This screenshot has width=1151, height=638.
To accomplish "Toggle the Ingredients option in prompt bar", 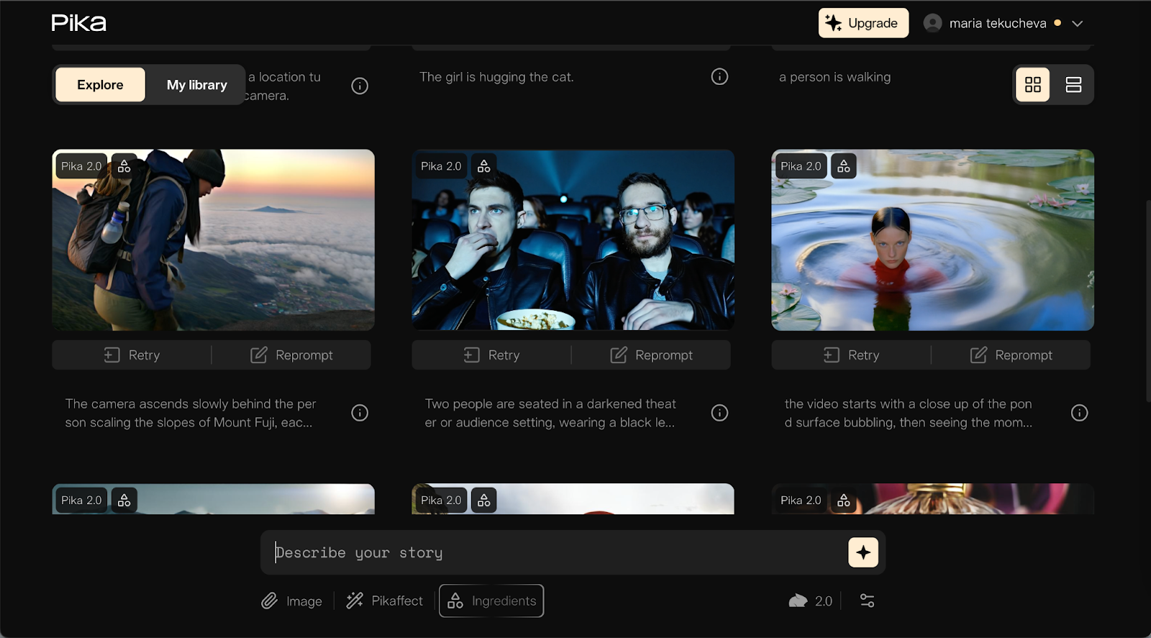I will coord(491,601).
